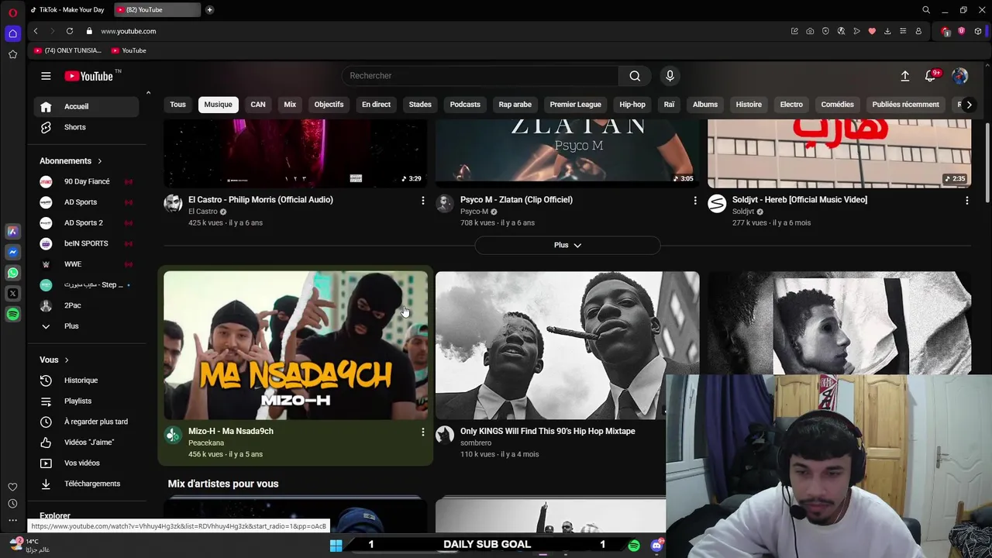
Task: Select the Rap arabe filter chip
Action: pos(515,105)
